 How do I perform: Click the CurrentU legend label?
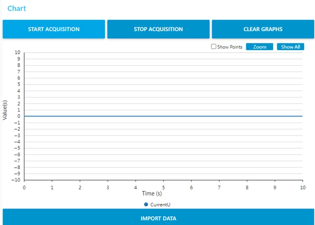[160, 205]
